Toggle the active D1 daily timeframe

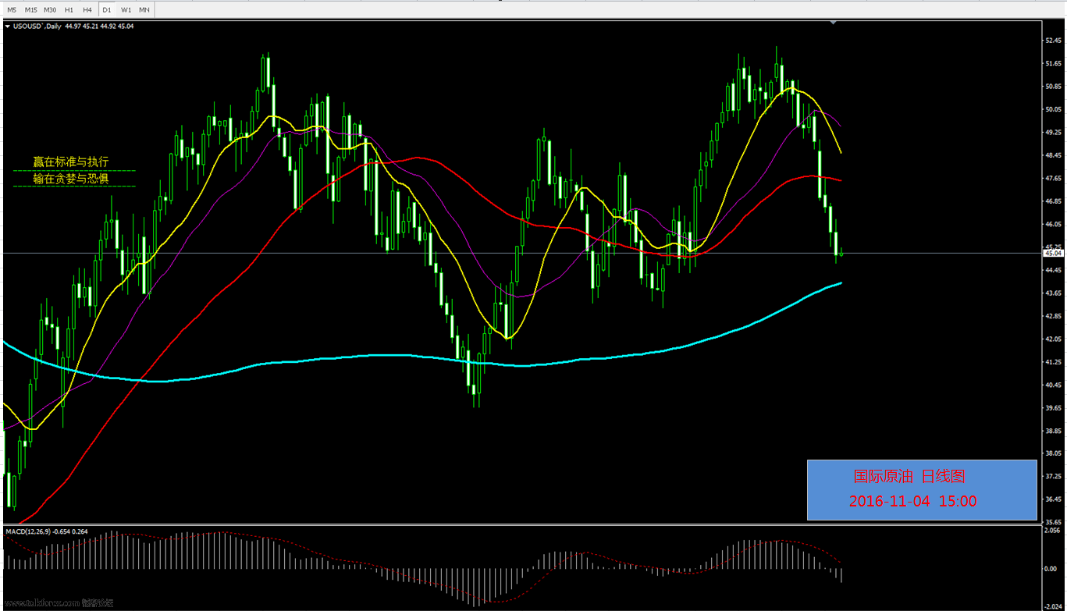point(107,9)
